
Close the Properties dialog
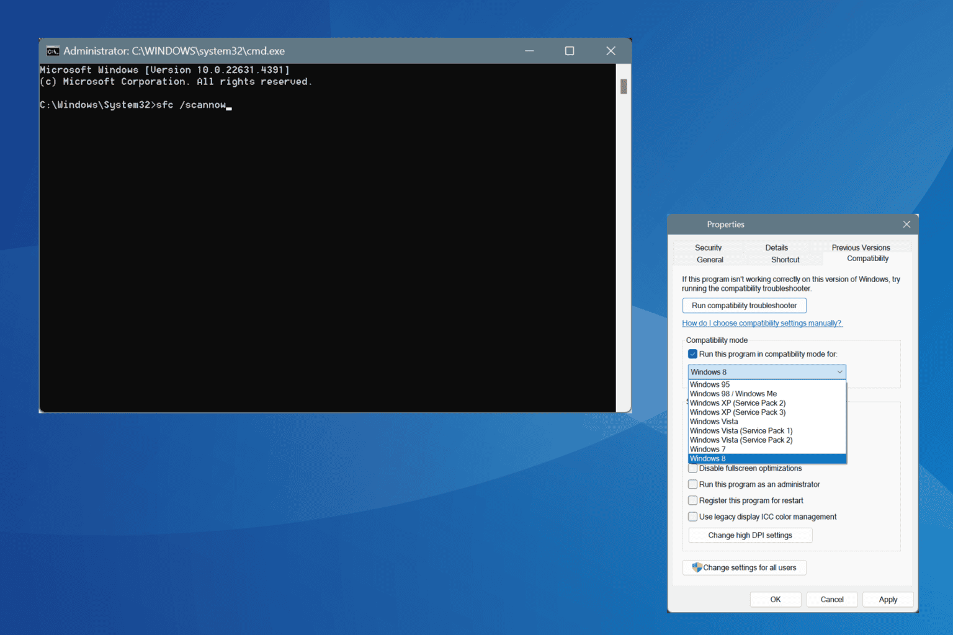(906, 224)
